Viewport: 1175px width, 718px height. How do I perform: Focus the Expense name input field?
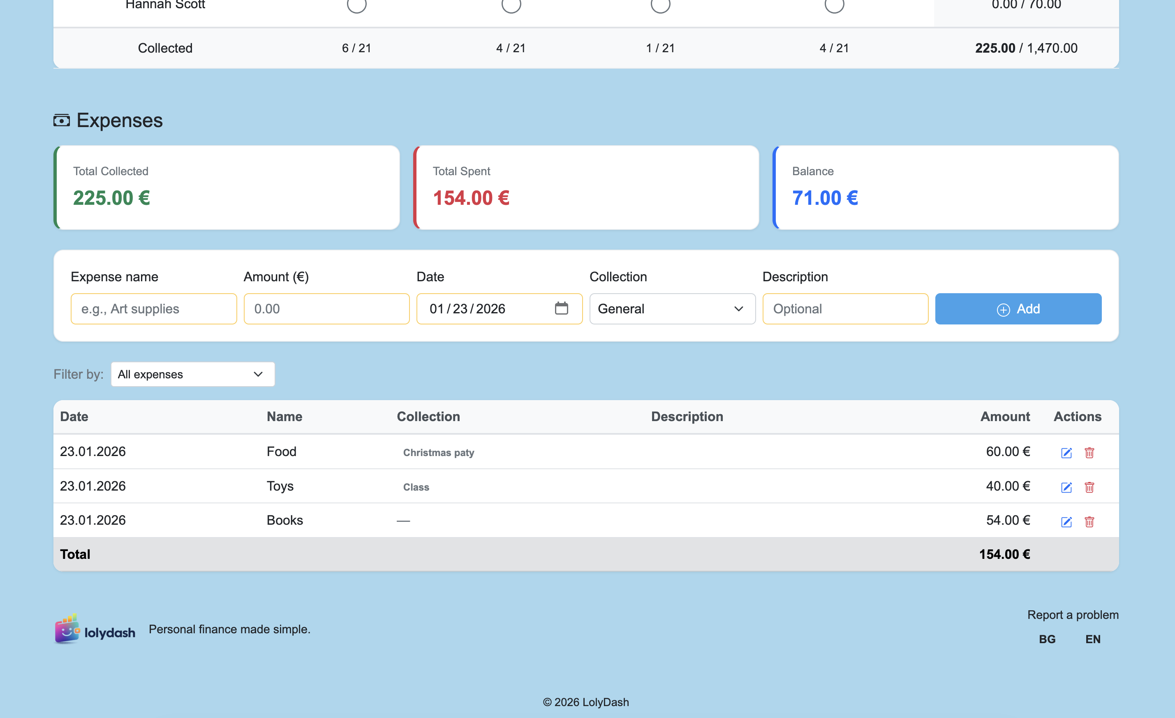(153, 309)
